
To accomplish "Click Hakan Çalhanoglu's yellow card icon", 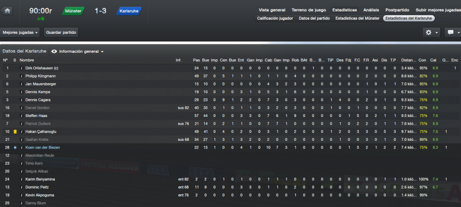I will click(15, 131).
